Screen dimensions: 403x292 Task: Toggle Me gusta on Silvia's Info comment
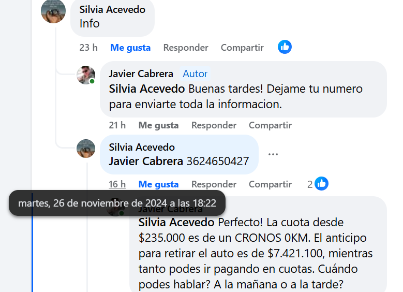(x=130, y=48)
